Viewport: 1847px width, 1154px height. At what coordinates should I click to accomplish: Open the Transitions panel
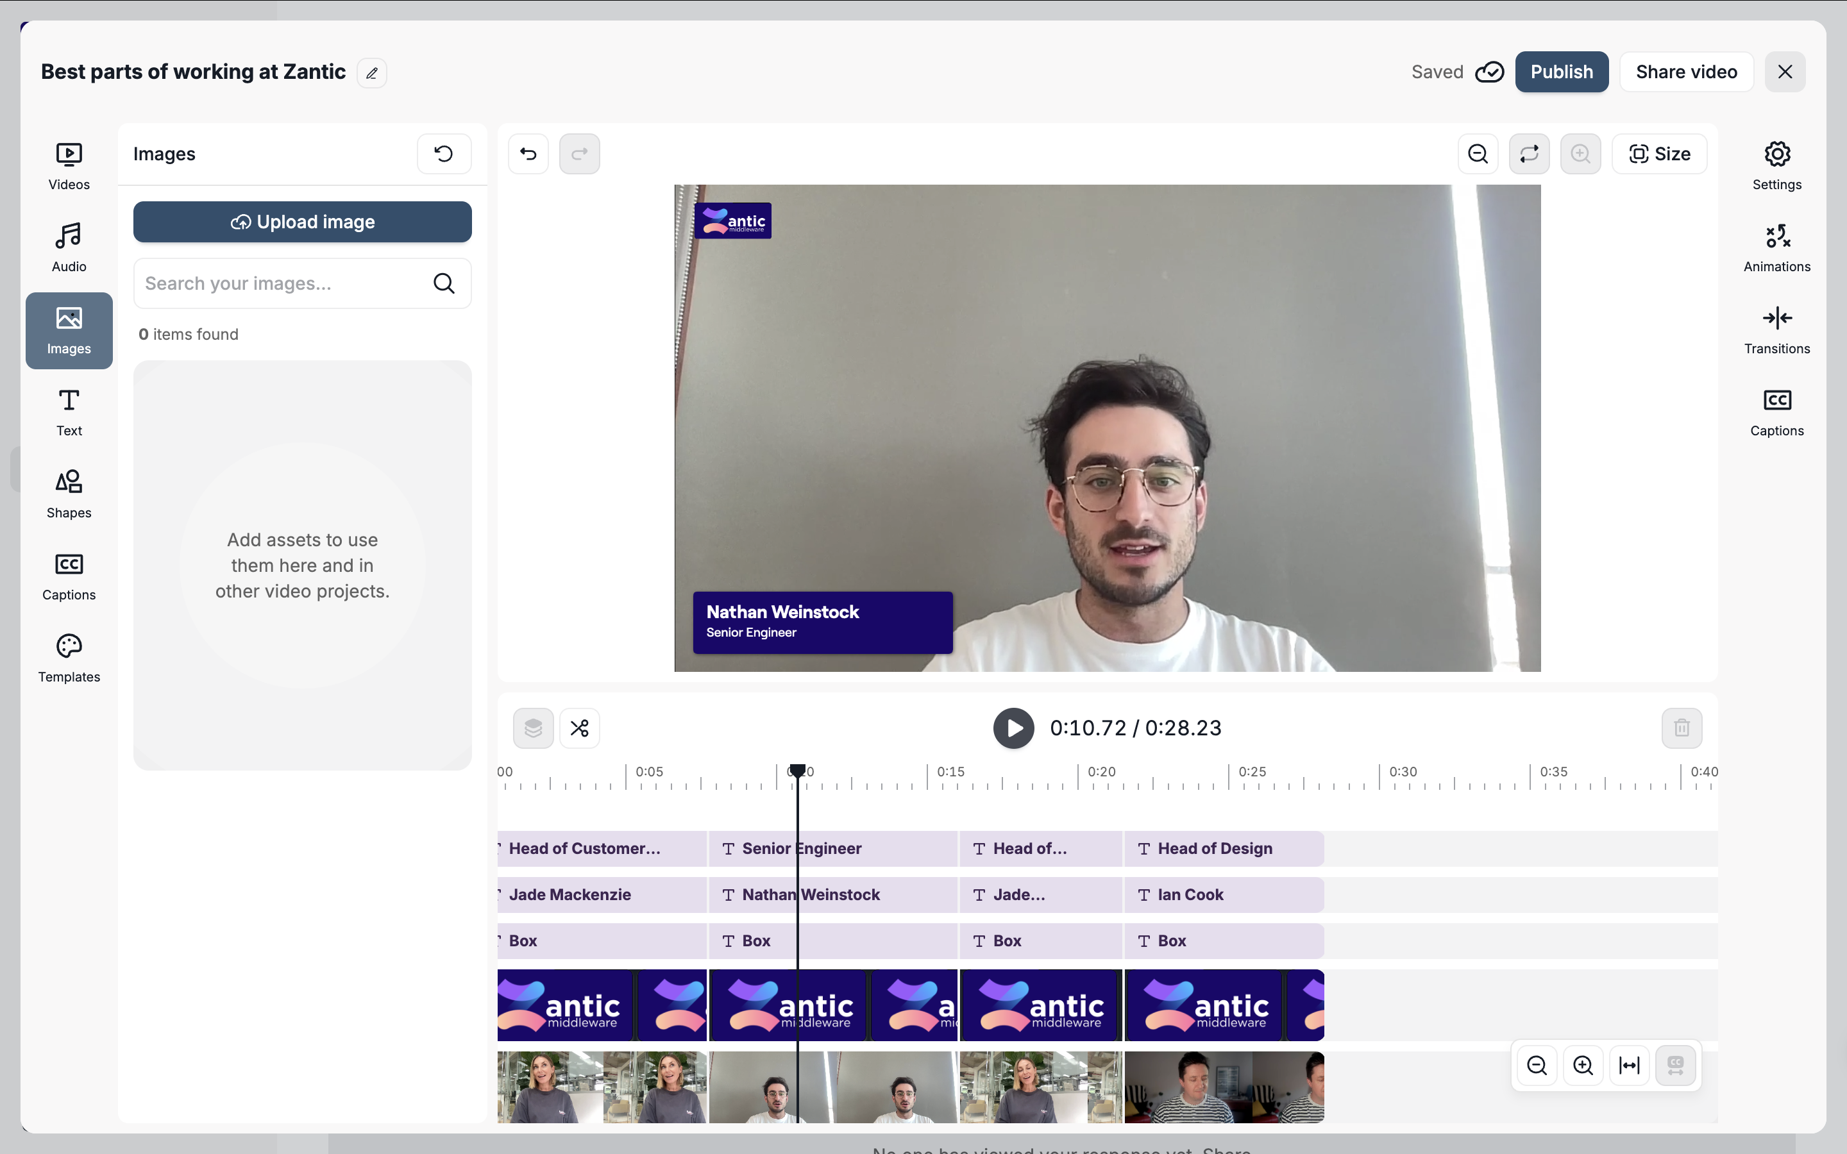tap(1776, 330)
